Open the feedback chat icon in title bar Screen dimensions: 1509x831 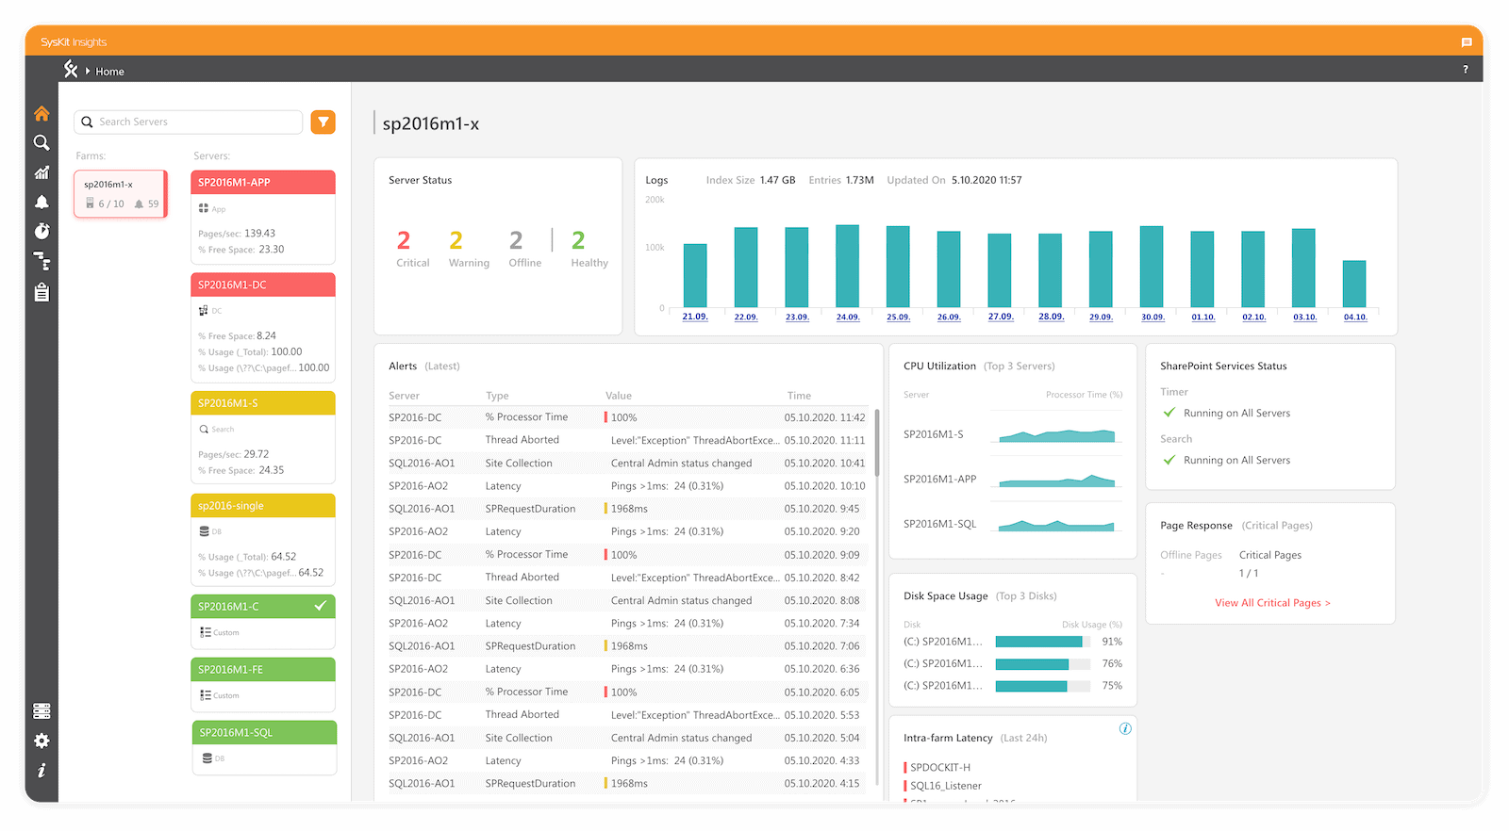click(x=1466, y=42)
